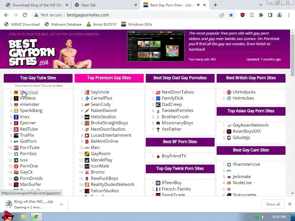
Task: Click the striped flag extension icon
Action: coord(252,15)
